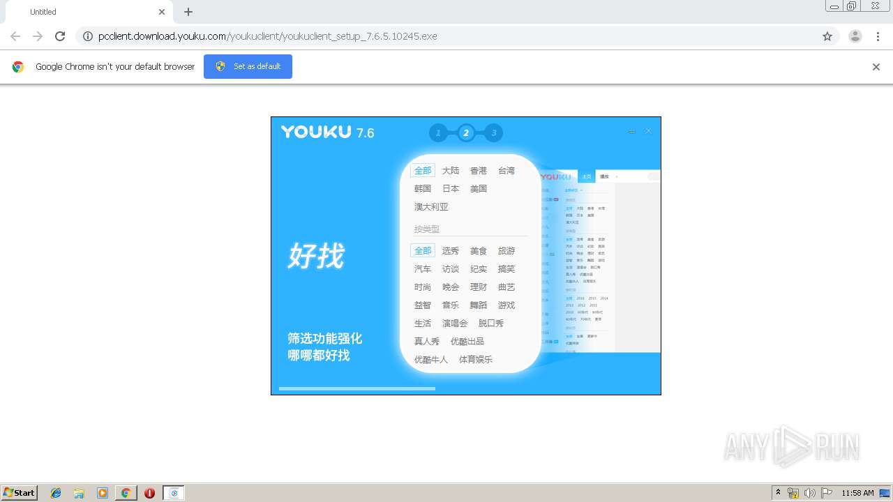
Task: Select the 游戏 type tag
Action: click(x=506, y=305)
